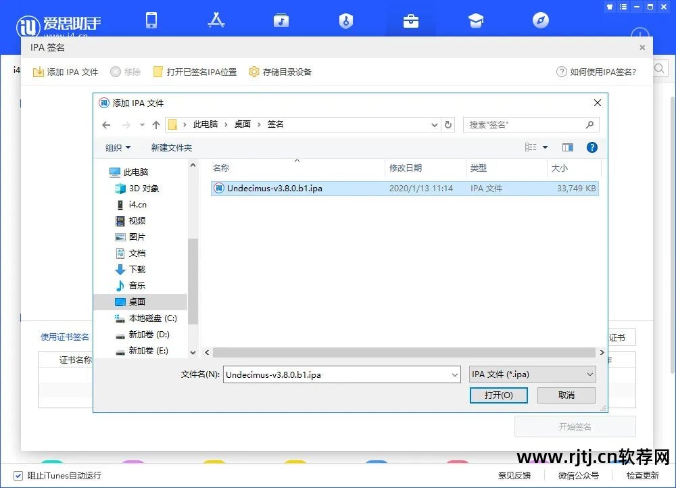
Task: Click the 打开(O) button
Action: pos(499,395)
